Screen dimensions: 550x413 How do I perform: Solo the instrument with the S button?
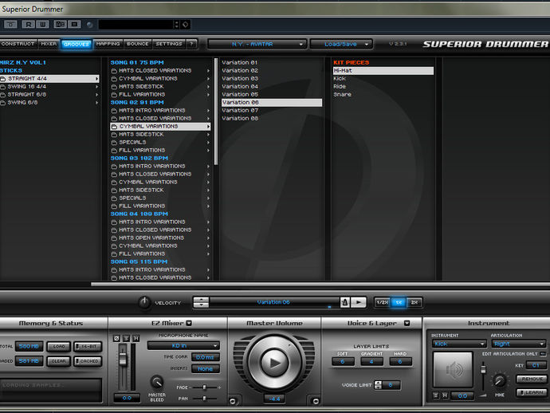(436, 395)
